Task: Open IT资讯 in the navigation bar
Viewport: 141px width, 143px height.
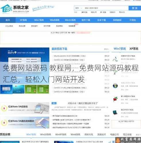Action: click(x=133, y=20)
